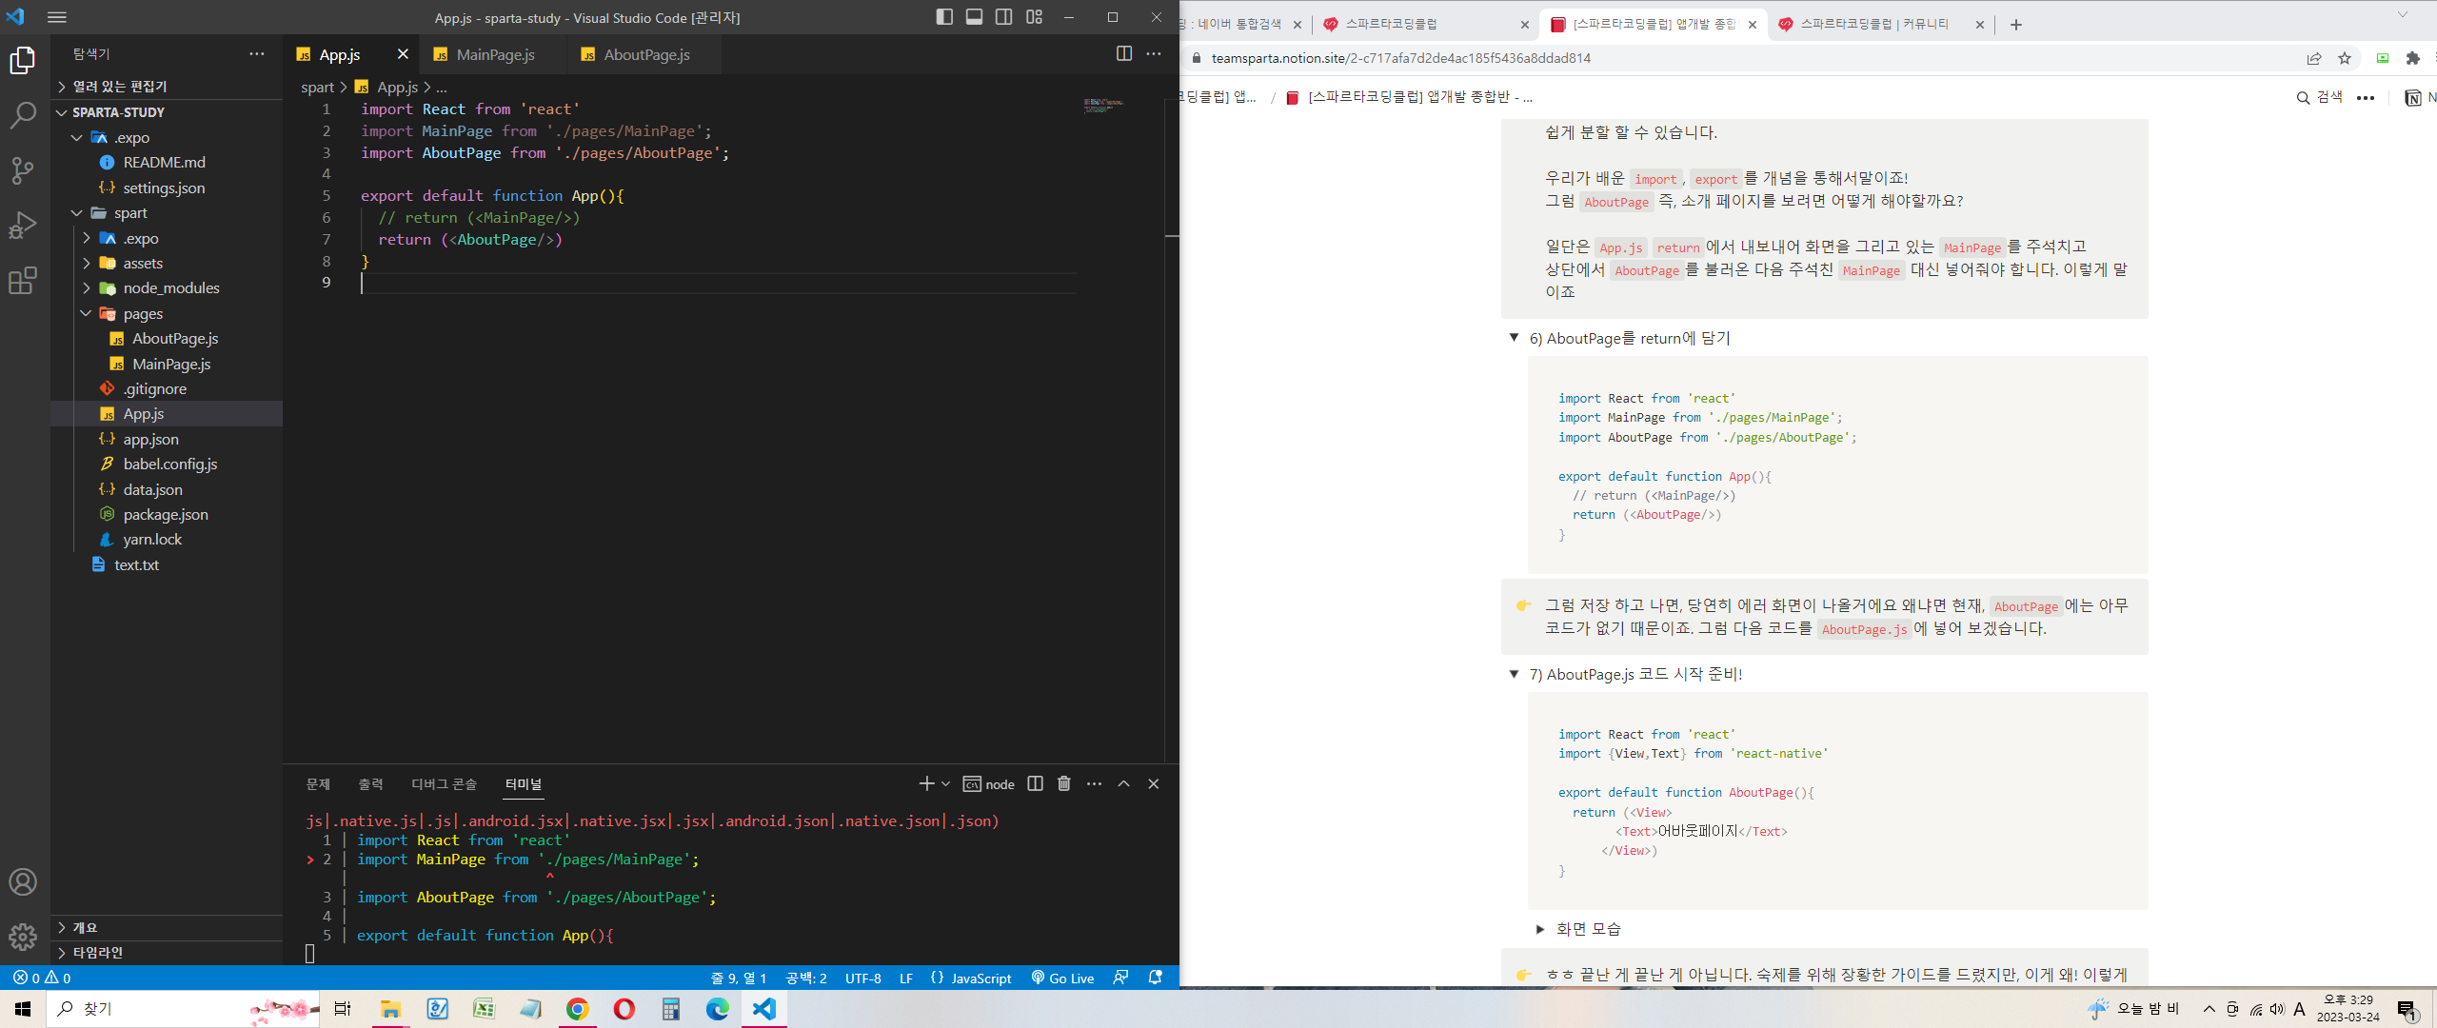Open package.json in explorer
Viewport: 2437px width, 1028px height.
click(167, 515)
